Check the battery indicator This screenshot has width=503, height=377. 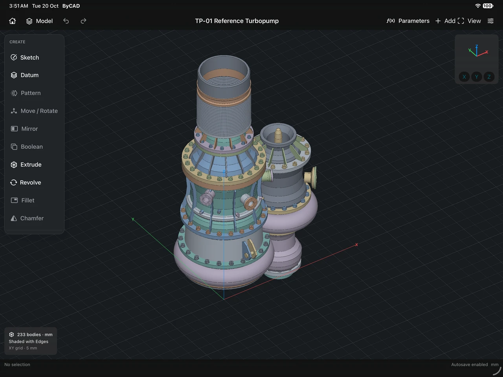[x=488, y=6]
